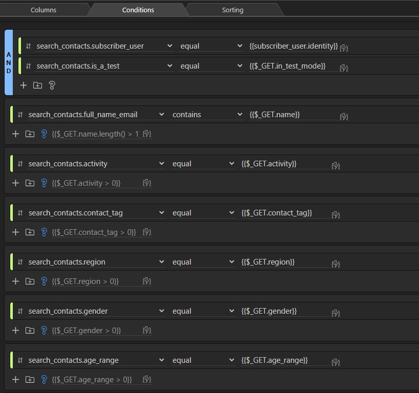The image size is (419, 393).
Task: Switch to the Sorting tab
Action: pyautogui.click(x=232, y=10)
